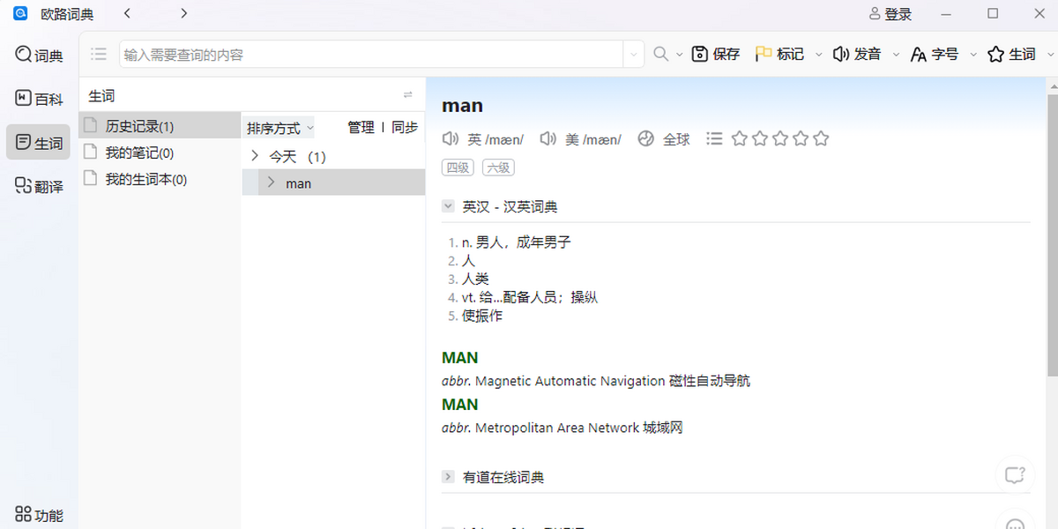This screenshot has height=529, width=1058.
Task: Click the 管理 manage link
Action: (x=361, y=128)
